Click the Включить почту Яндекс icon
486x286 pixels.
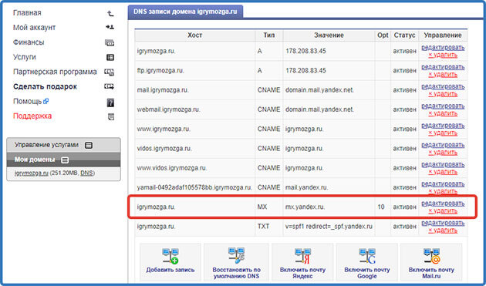click(302, 256)
